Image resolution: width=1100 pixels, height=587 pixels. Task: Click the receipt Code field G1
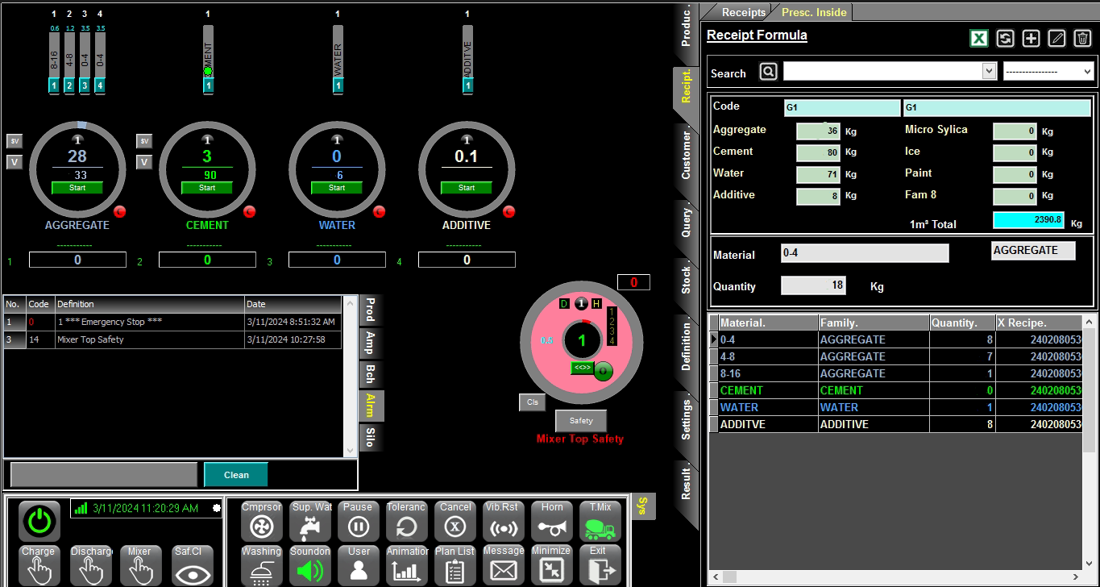click(x=842, y=107)
